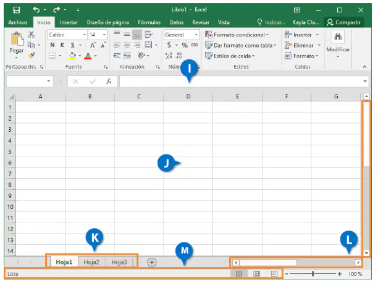Image resolution: width=378 pixels, height=285 pixels.
Task: Copy the selection with the copy icon
Action: click(31, 45)
